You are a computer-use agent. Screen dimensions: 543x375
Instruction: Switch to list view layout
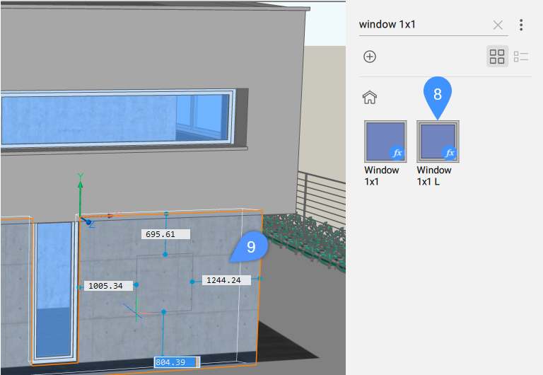(x=520, y=57)
